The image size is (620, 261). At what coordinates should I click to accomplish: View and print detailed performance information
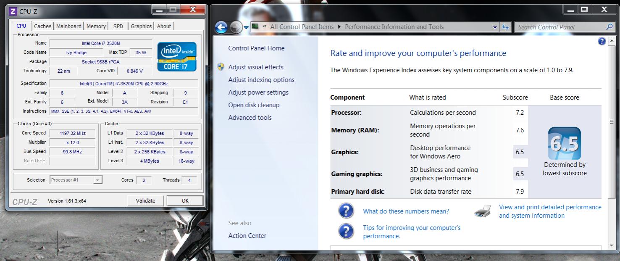(x=550, y=211)
